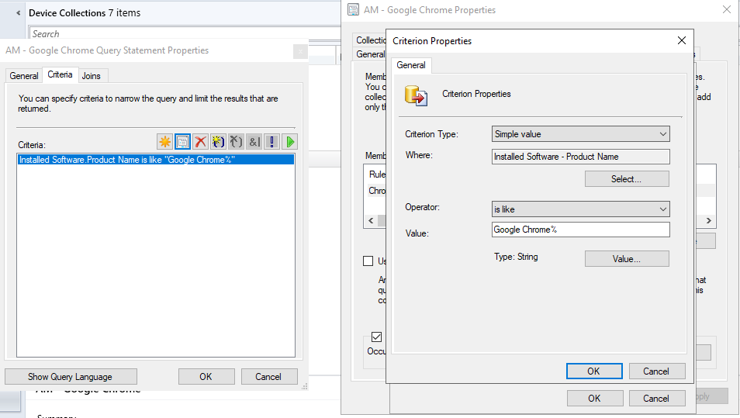
Task: Click lower OK button beneath Criterion Properties
Action: click(x=595, y=398)
